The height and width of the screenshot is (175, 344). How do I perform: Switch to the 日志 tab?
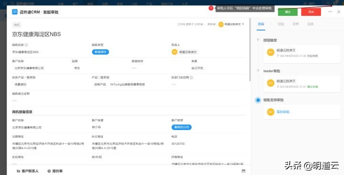310,24
